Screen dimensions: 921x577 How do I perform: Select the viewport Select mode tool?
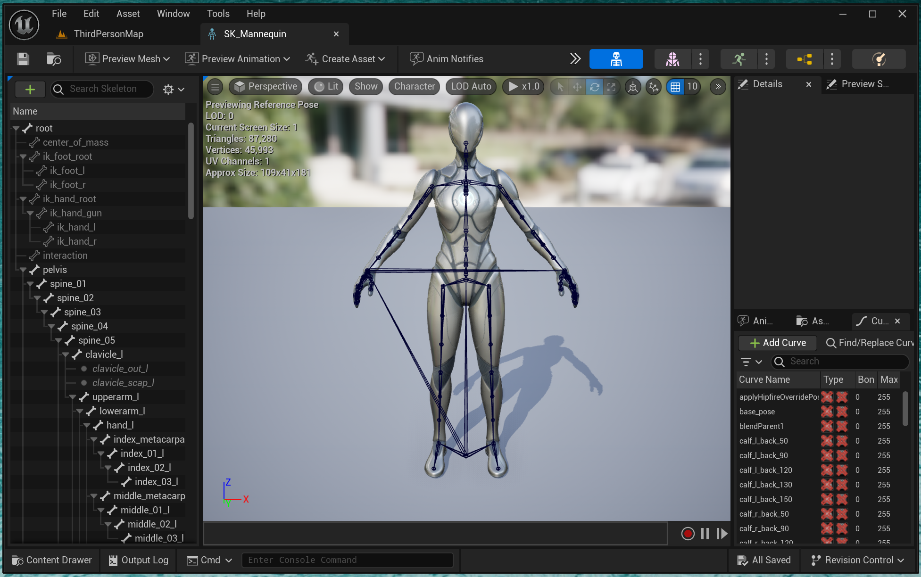[560, 87]
